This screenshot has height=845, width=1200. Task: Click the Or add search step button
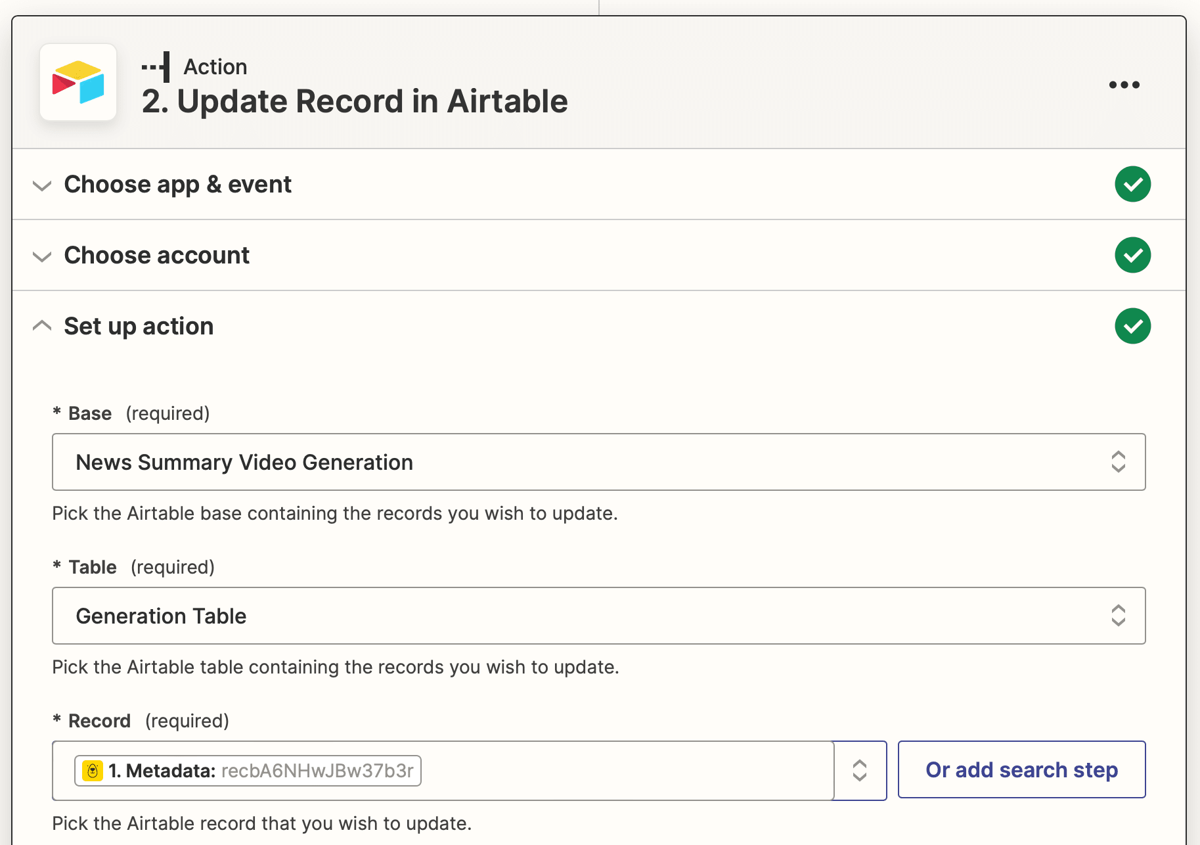pyautogui.click(x=1021, y=769)
